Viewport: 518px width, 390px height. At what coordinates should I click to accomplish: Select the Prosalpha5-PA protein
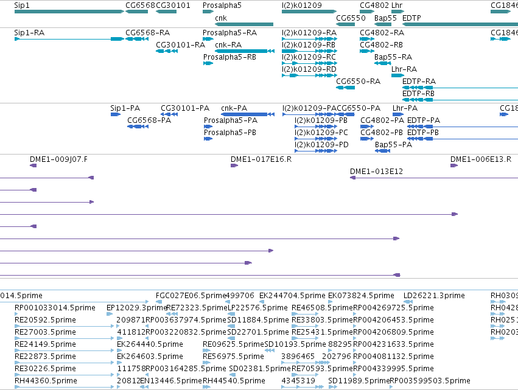(x=208, y=127)
